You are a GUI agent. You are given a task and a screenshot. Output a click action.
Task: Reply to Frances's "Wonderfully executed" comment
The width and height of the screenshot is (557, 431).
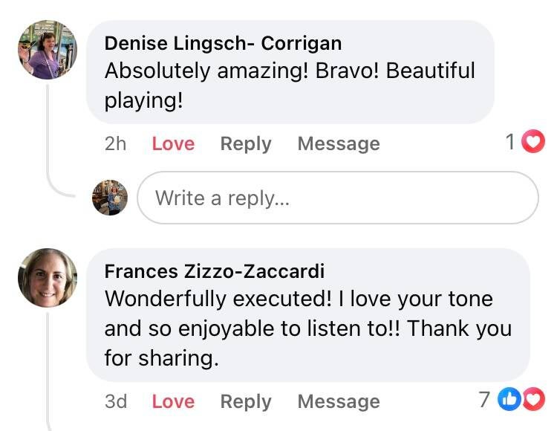[x=246, y=401]
